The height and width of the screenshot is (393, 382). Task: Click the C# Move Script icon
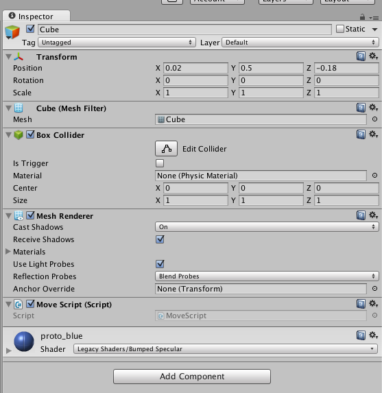pyautogui.click(x=19, y=305)
